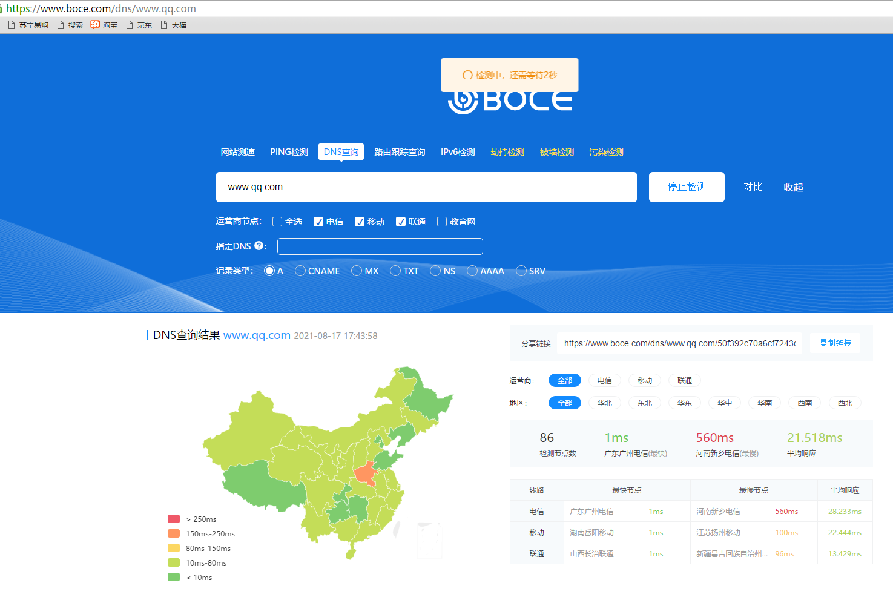Open the 淘宝 bookmark icon
Screen dimensions: 893x597
[x=95, y=25]
